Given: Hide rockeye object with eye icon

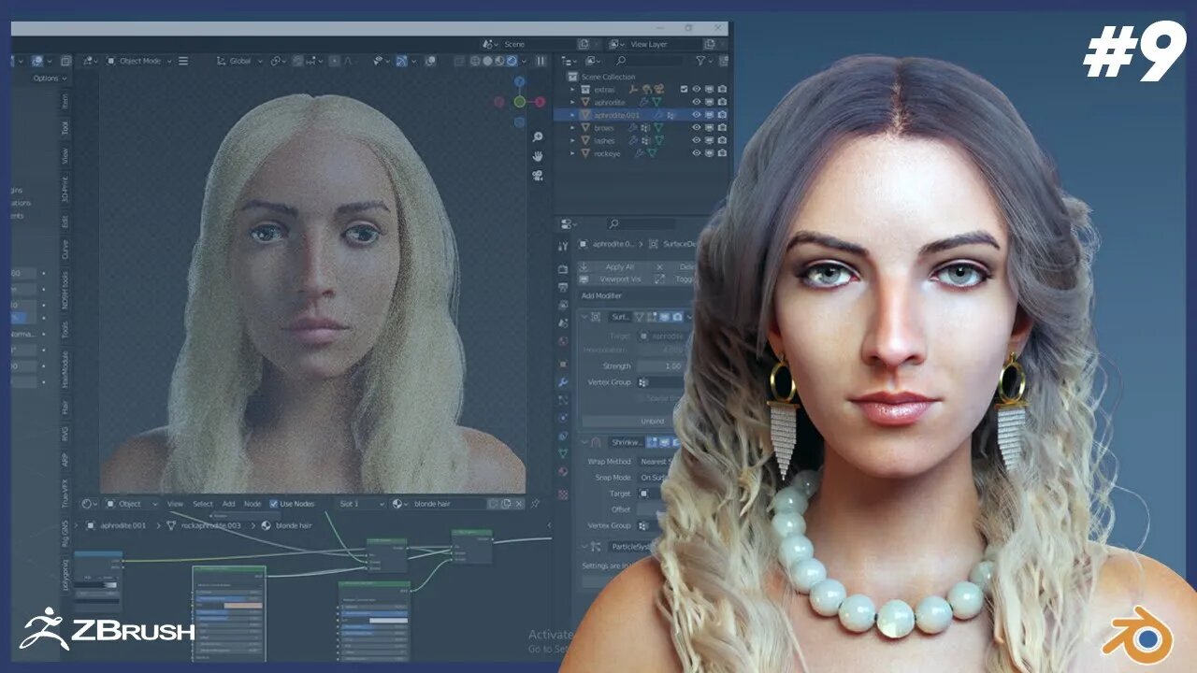Looking at the screenshot, I should [696, 152].
